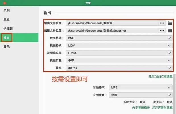Click the 麦克风 默认 value
176x114 pixels.
coord(169,102)
